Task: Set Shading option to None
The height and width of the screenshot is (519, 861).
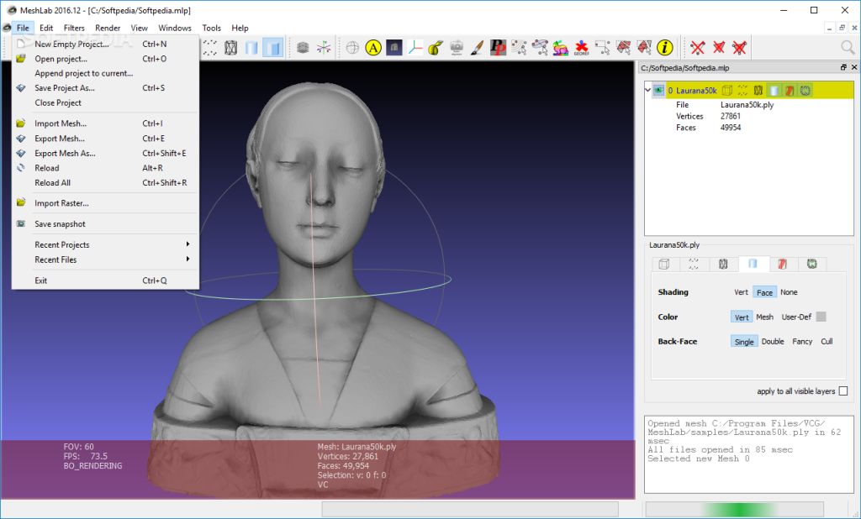Action: pyautogui.click(x=789, y=292)
